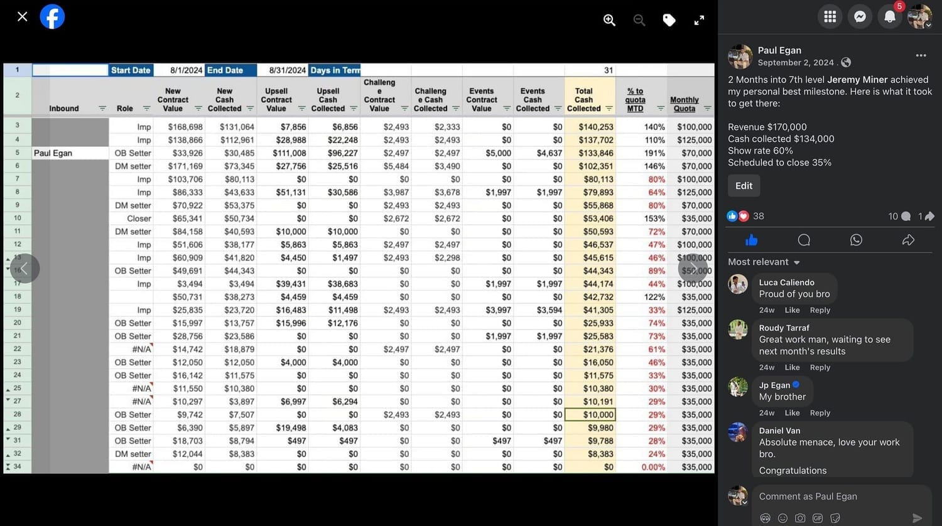
Task: Click the Edit button under the post
Action: pos(744,186)
